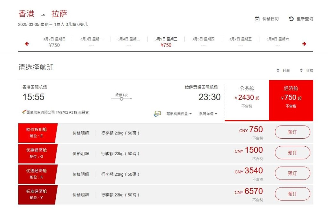Select the 3月2日 星期日 date tab
This screenshot has width=328, height=214.
54,42
